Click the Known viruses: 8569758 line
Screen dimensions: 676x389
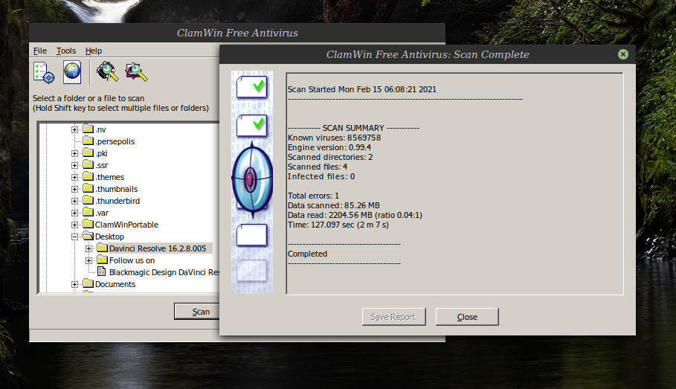click(x=334, y=138)
